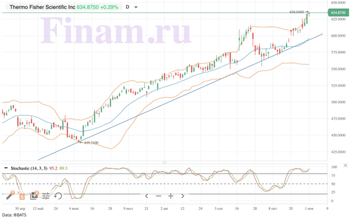Viewport: 351px width, 218px height.
Task: Click the current price tag 634.8750
Action: pos(338,13)
